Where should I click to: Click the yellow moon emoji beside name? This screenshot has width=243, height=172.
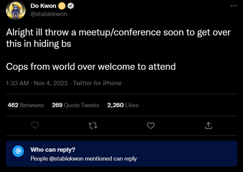click(62, 6)
